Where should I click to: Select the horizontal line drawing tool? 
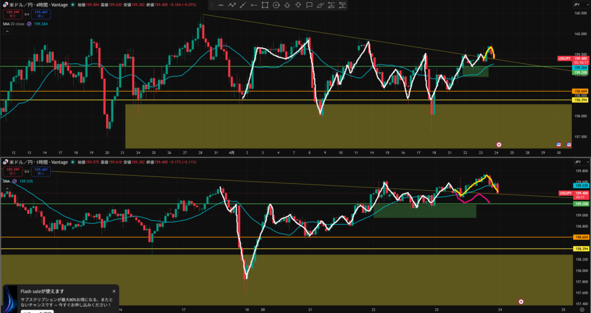[x=220, y=5]
